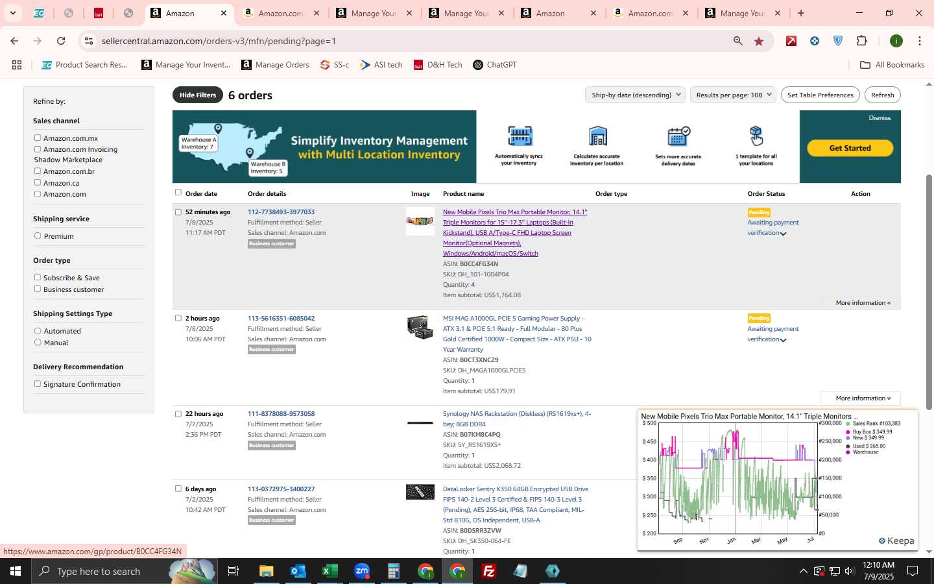Open the D&H Tech bookmark

pyautogui.click(x=438, y=65)
